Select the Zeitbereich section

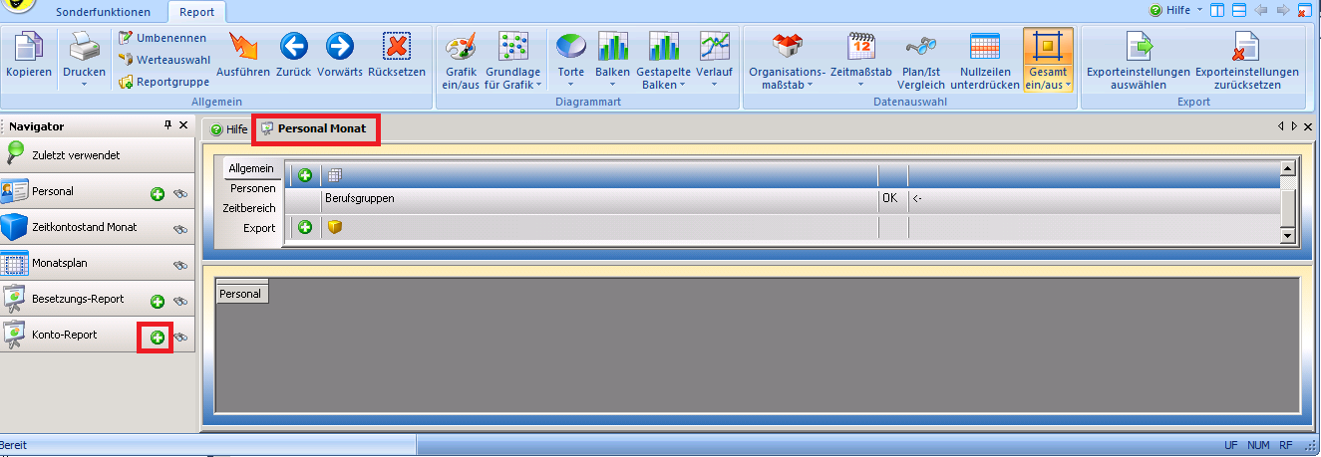[249, 208]
